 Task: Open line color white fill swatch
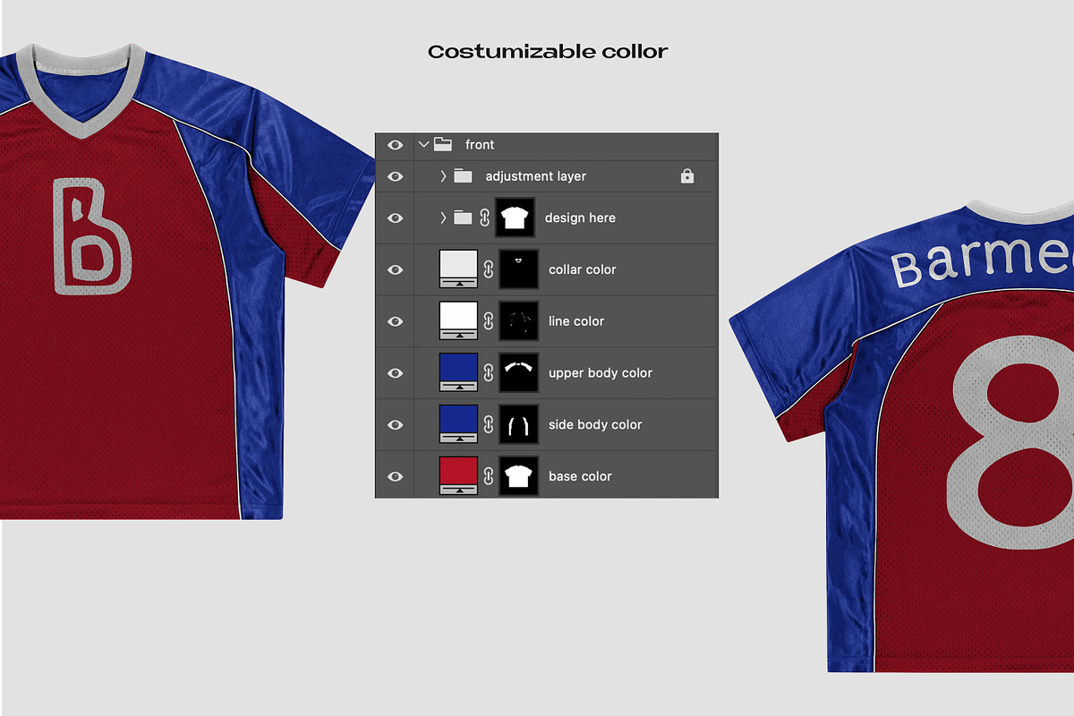[460, 321]
